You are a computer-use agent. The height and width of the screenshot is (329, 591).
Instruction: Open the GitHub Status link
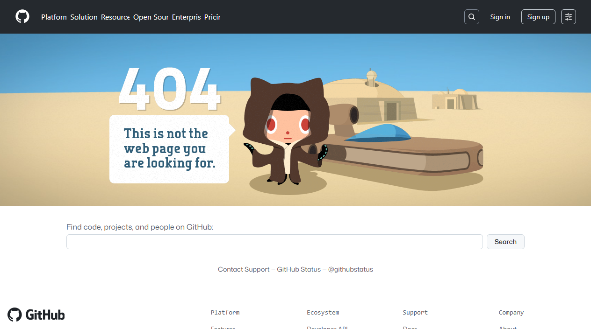click(299, 269)
